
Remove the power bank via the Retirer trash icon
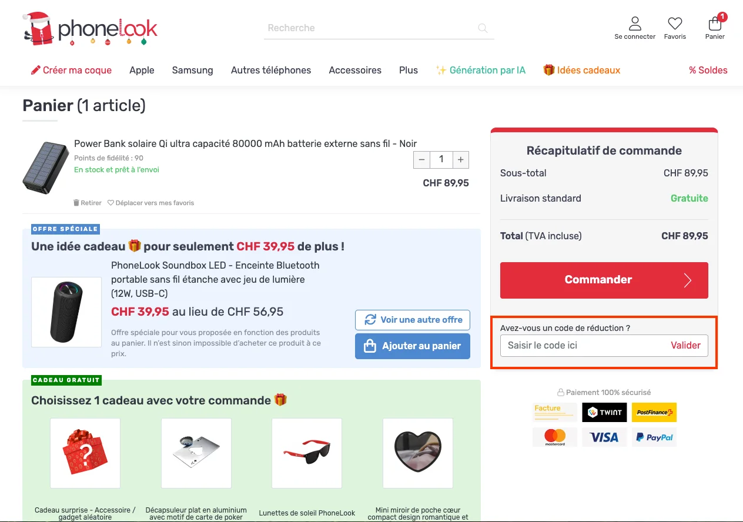tap(76, 202)
